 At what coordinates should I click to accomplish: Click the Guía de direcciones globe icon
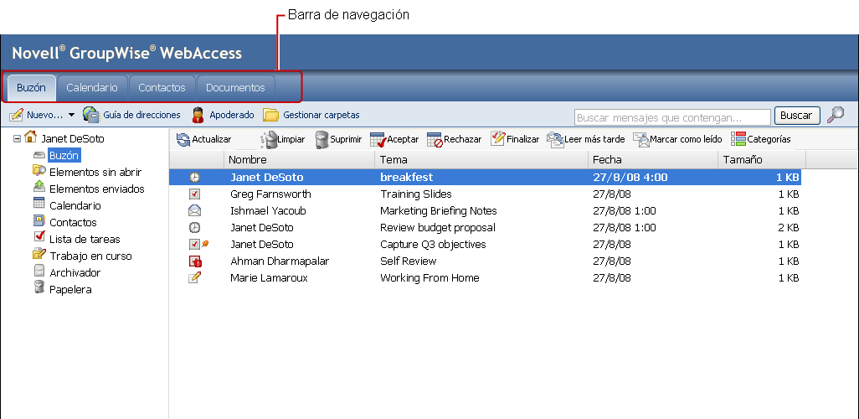(x=91, y=115)
